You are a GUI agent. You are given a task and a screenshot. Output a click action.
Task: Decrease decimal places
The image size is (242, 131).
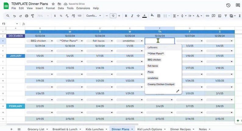tap(67, 16)
